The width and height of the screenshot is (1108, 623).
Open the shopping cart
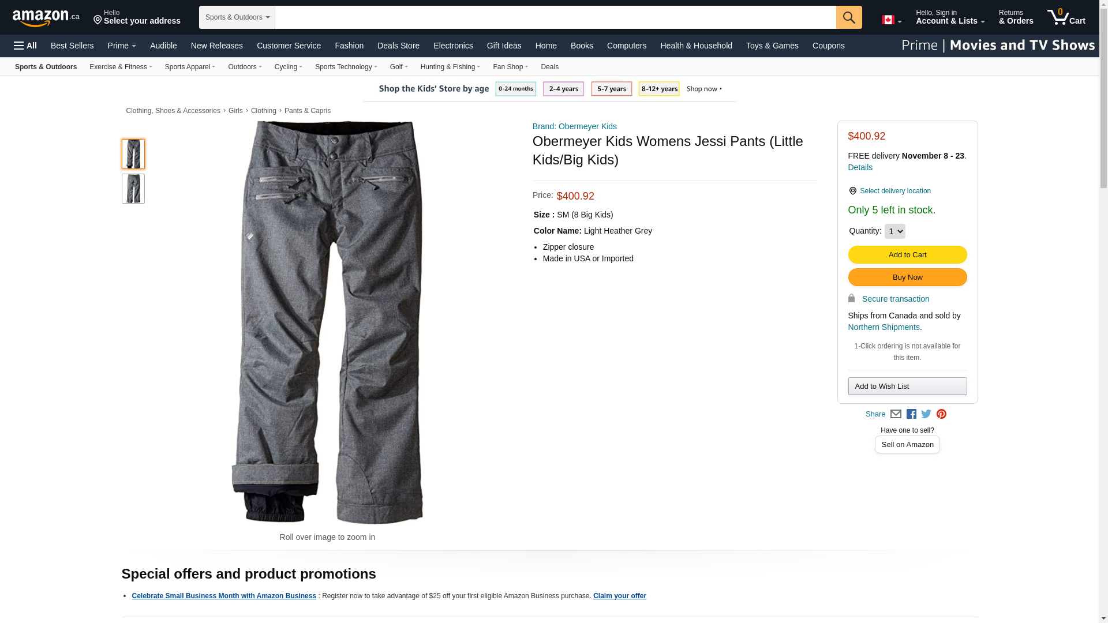[x=1066, y=17]
